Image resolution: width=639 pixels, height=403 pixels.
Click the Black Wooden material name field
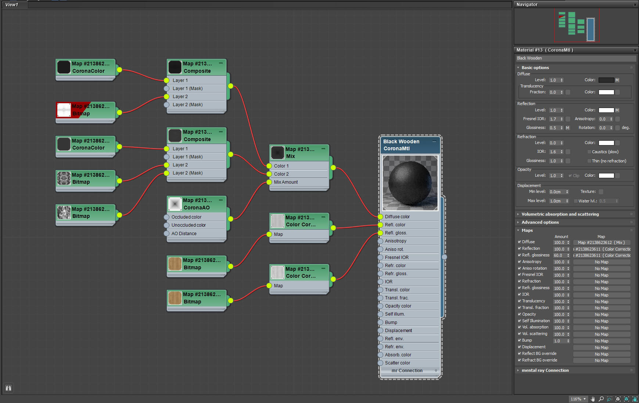[x=575, y=58]
